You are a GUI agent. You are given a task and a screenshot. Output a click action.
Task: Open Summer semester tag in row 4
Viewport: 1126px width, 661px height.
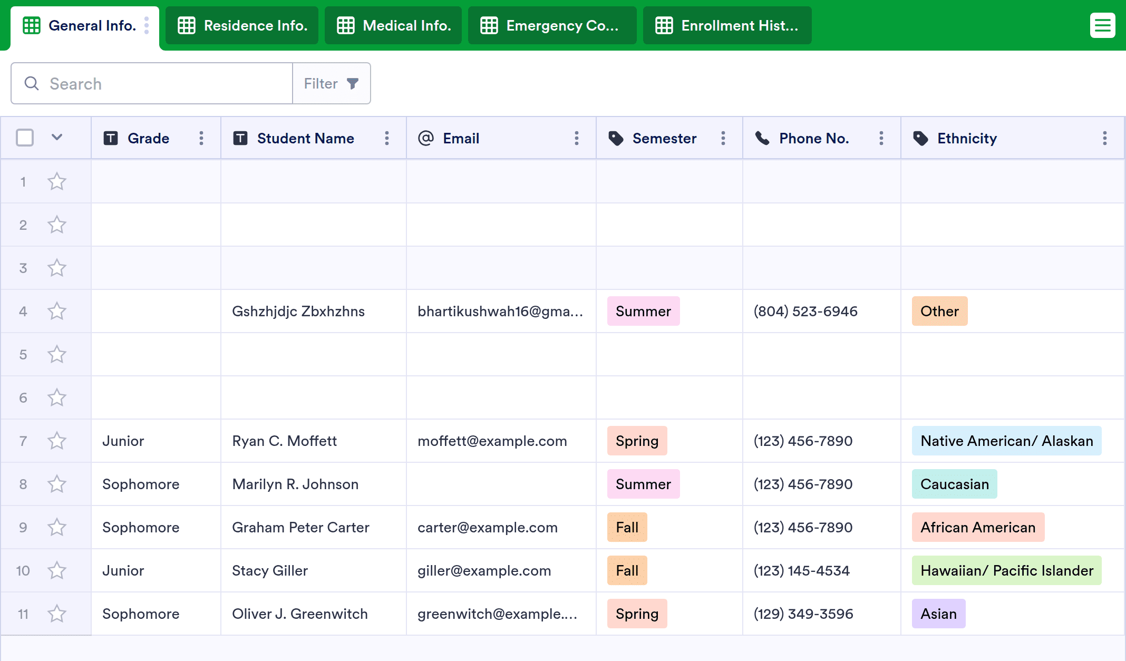tap(643, 311)
